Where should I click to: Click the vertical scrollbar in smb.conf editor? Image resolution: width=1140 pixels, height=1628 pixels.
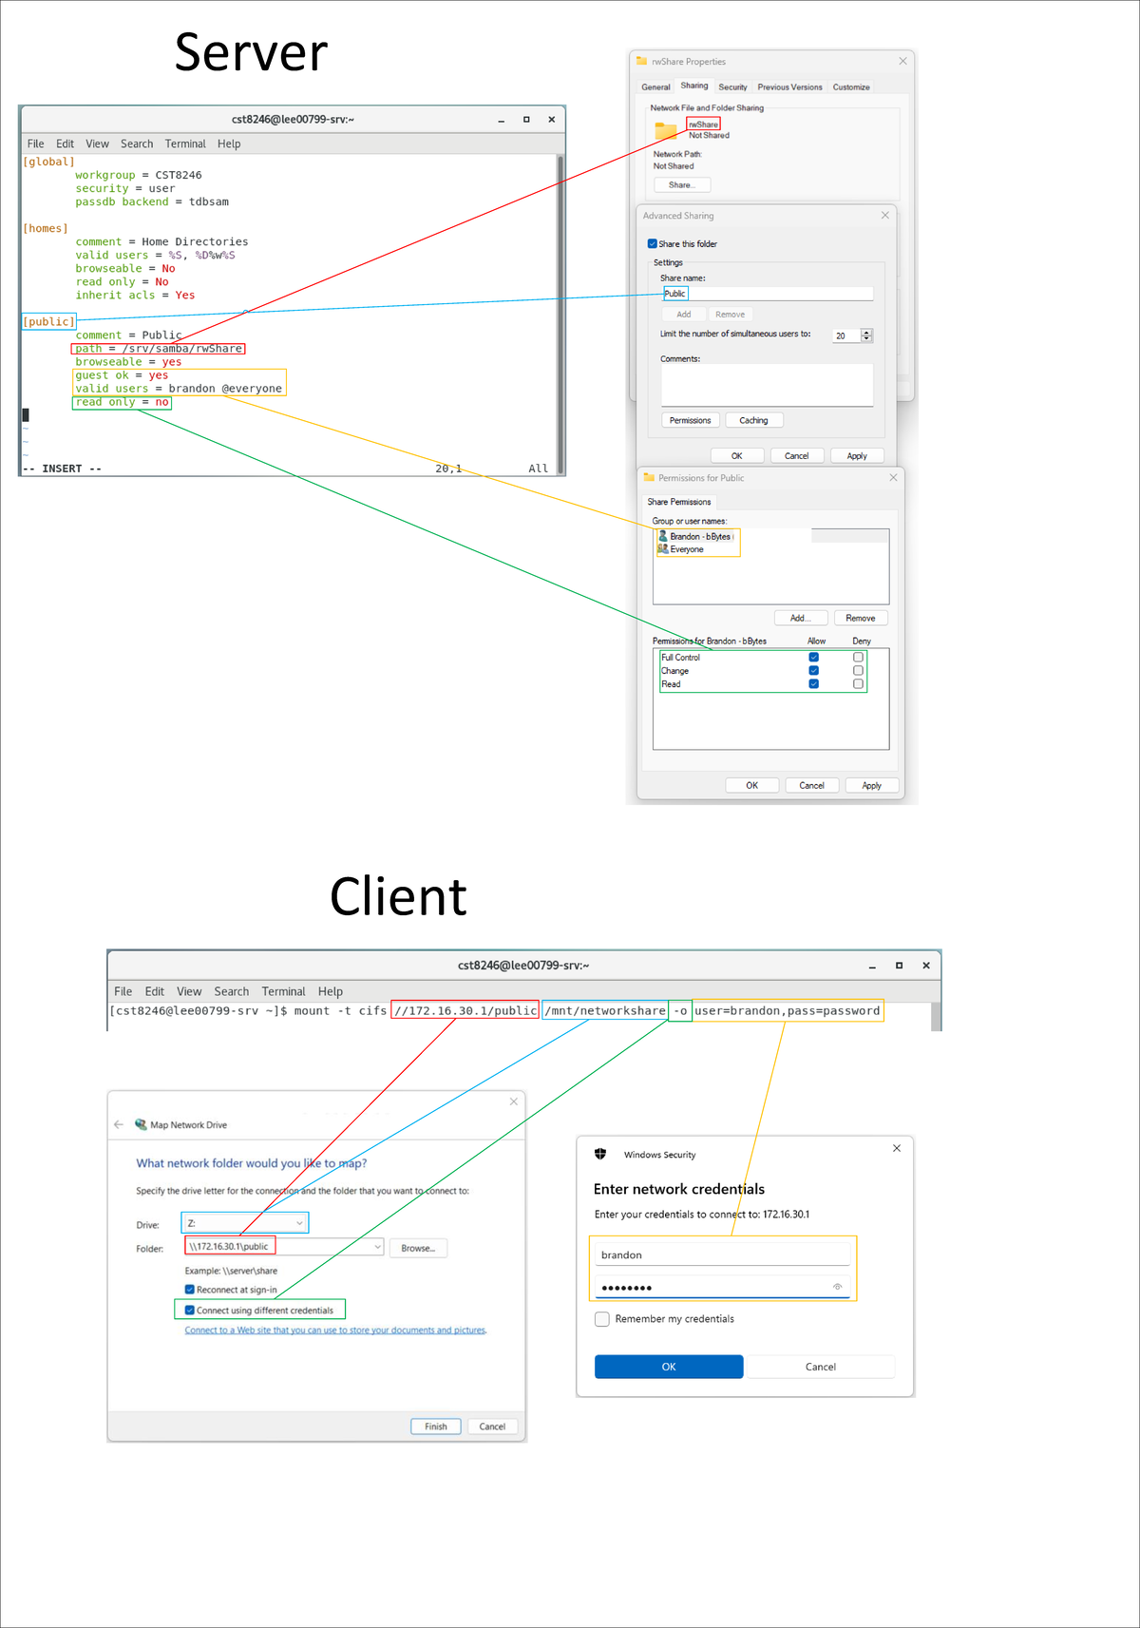(560, 314)
